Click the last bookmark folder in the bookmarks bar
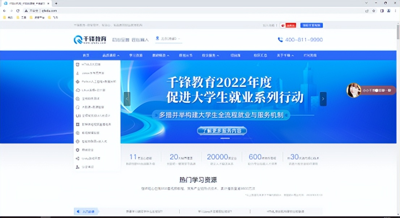Image resolution: width=400 pixels, height=218 pixels. coord(53,18)
